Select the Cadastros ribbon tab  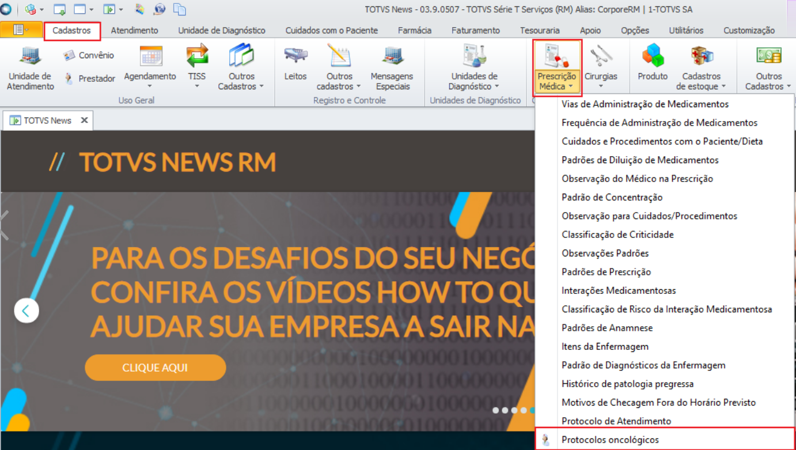[x=72, y=31]
